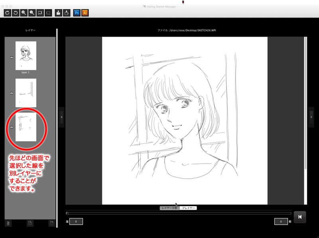Toggle eye icon of the second layer

[12, 93]
